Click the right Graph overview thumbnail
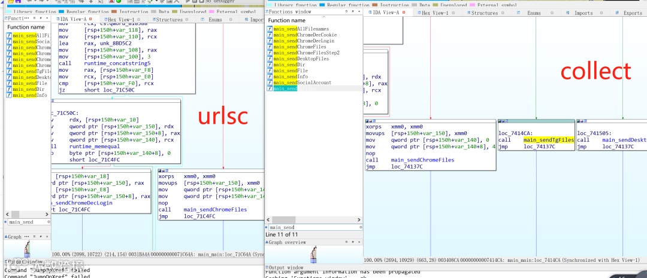647x278 pixels. [314, 255]
